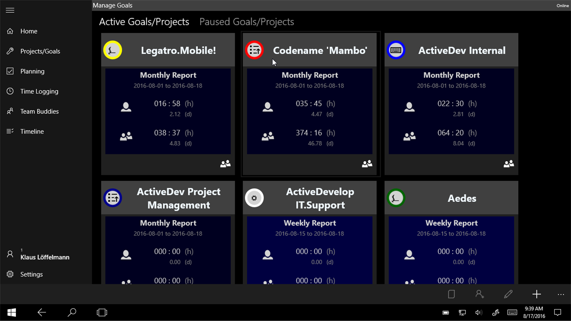571x321 pixels.
Task: Expand the more options ellipsis
Action: pyautogui.click(x=561, y=294)
